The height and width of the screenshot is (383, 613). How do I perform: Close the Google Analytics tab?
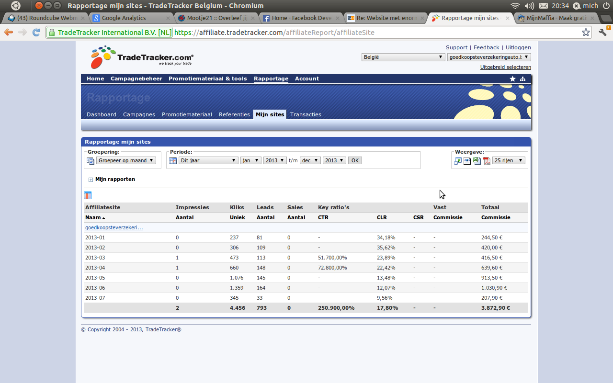click(x=169, y=18)
